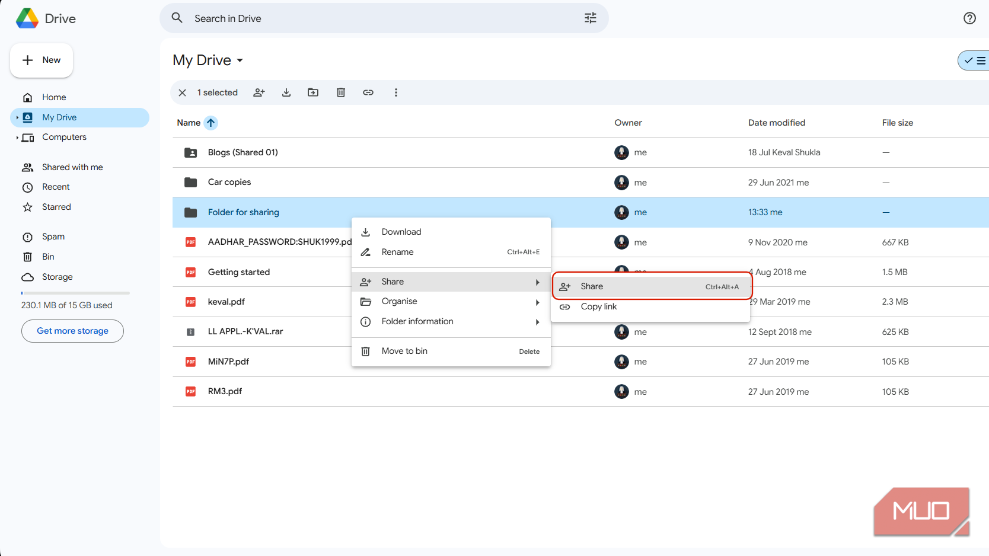Click the Share person-plus toolbar icon
Screen dimensions: 989x556
pyautogui.click(x=259, y=92)
